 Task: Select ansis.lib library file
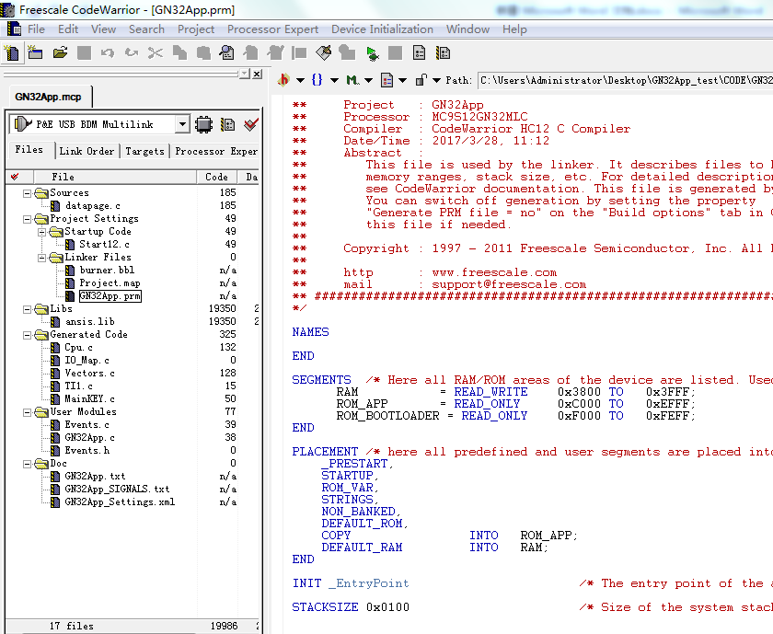[x=90, y=322]
